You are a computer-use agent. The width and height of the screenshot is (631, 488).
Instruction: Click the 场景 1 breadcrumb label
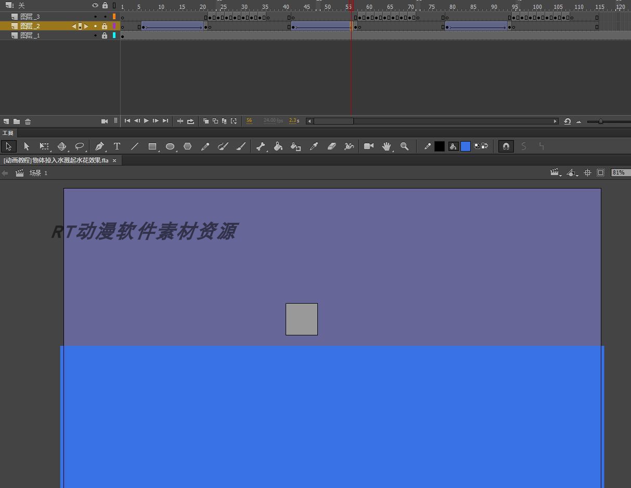point(38,173)
